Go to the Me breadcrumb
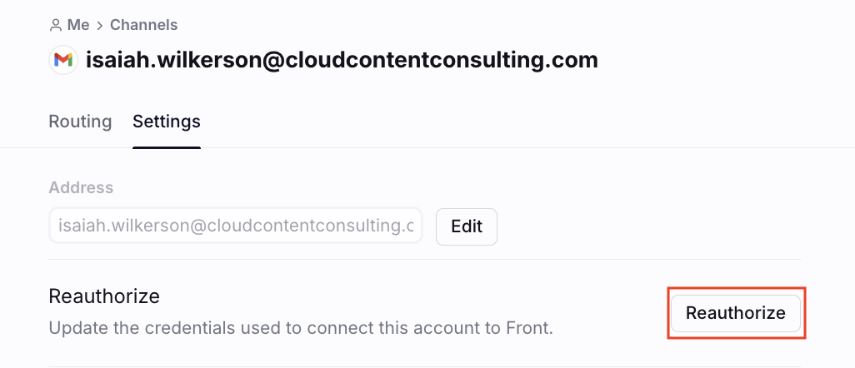This screenshot has height=368, width=855. 78,25
